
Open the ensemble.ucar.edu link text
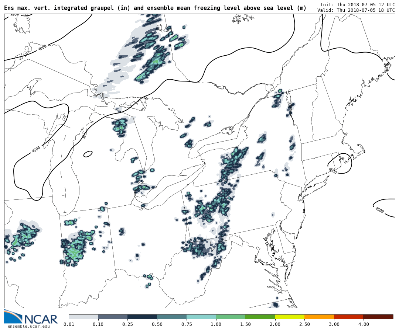(x=28, y=326)
